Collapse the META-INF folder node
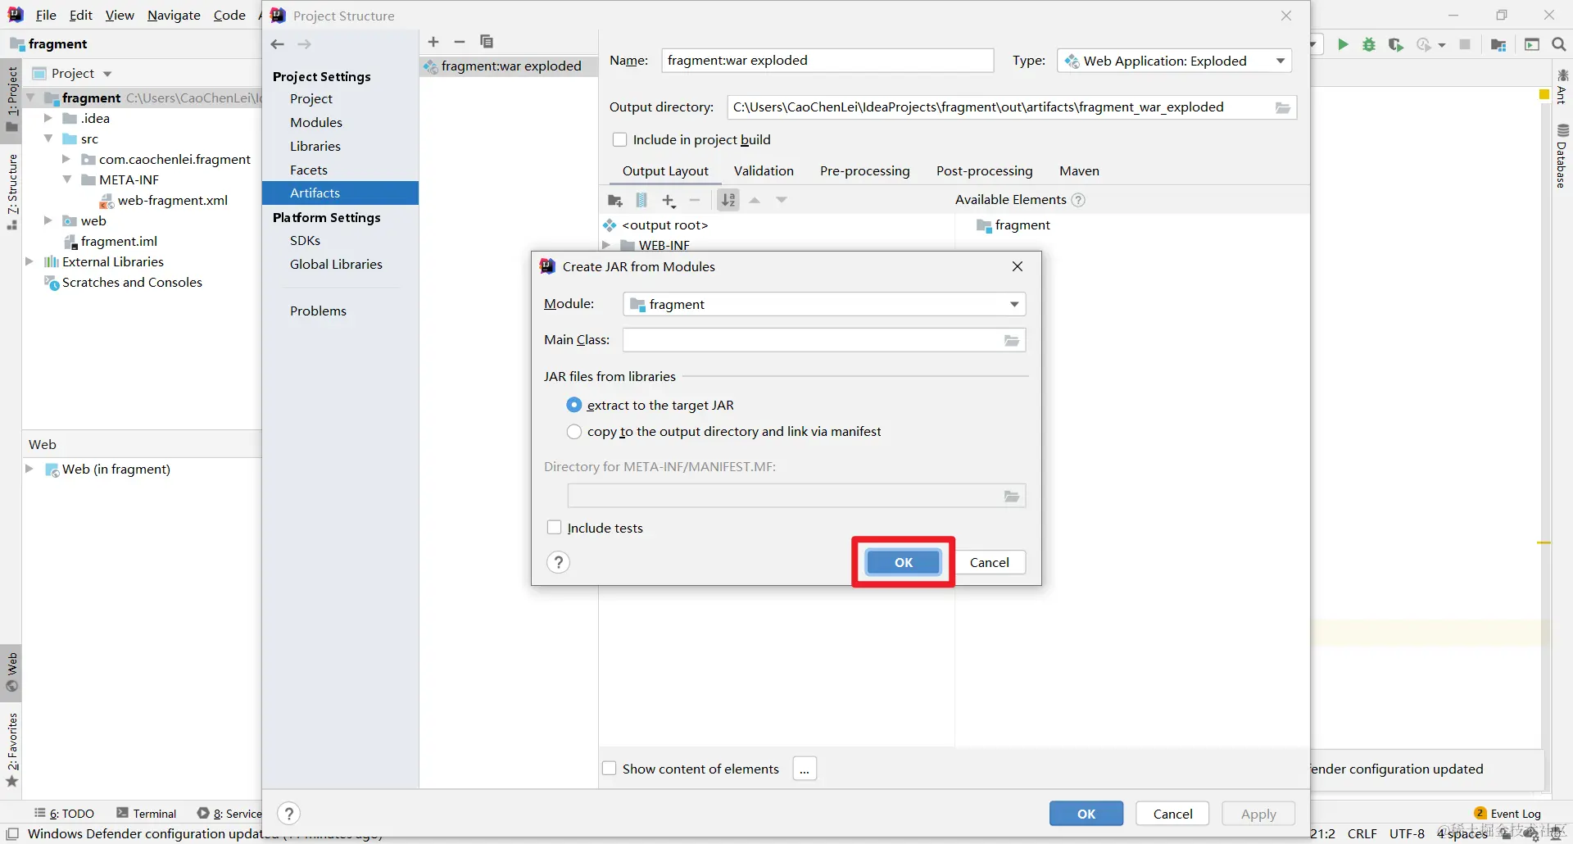Viewport: 1573px width, 844px height. [67, 179]
